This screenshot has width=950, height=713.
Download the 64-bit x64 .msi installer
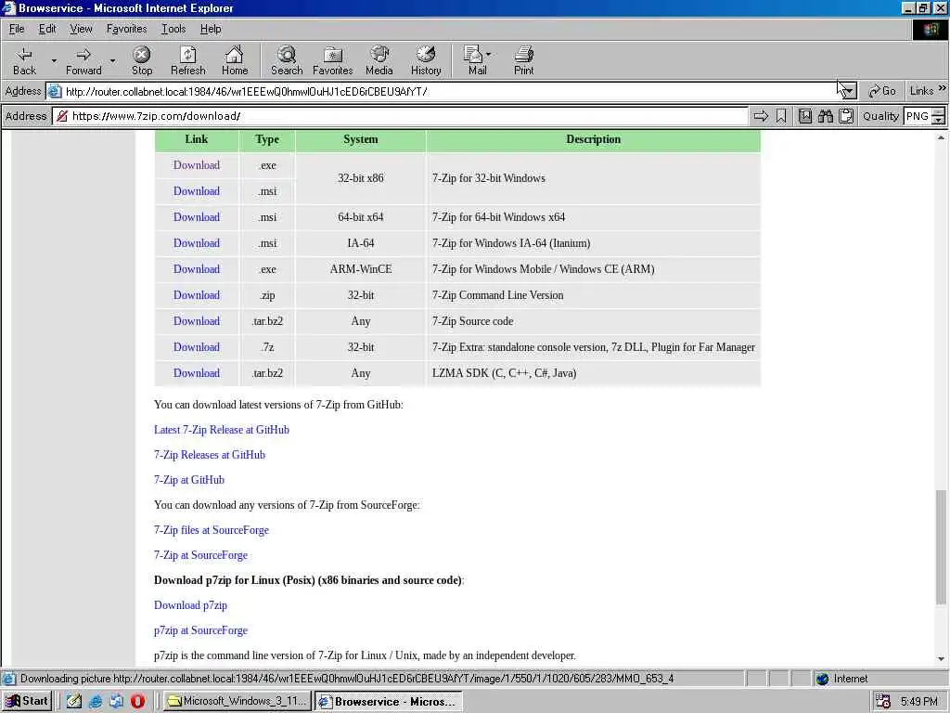coord(197,217)
